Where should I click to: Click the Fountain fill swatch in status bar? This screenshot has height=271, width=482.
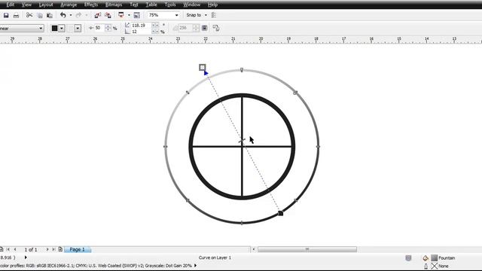coord(434,258)
